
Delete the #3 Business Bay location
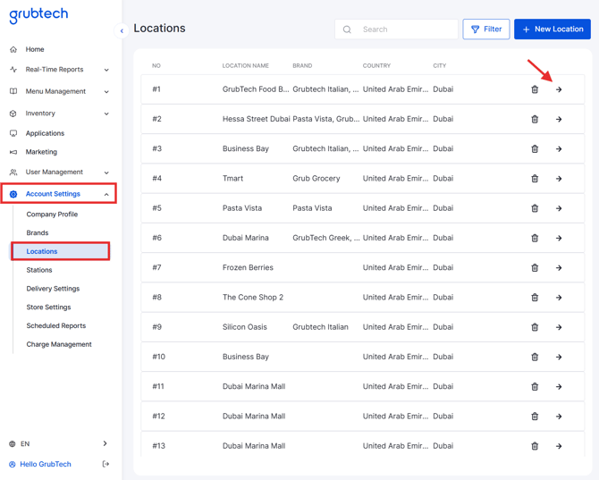click(x=535, y=149)
